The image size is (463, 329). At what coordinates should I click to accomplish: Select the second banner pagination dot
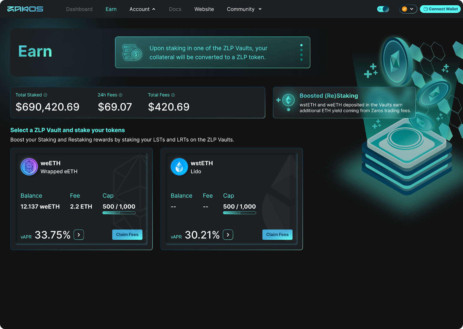tap(301, 50)
